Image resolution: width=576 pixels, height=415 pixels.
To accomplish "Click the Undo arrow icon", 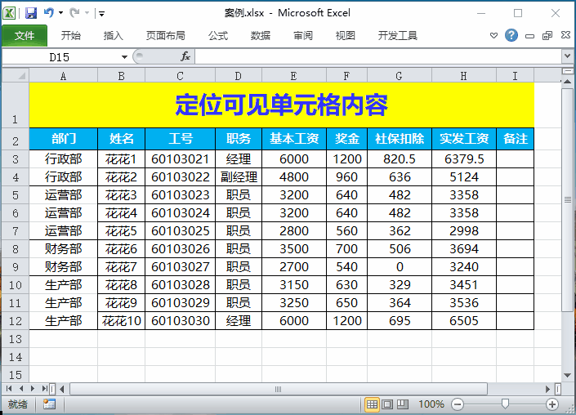I will point(48,13).
